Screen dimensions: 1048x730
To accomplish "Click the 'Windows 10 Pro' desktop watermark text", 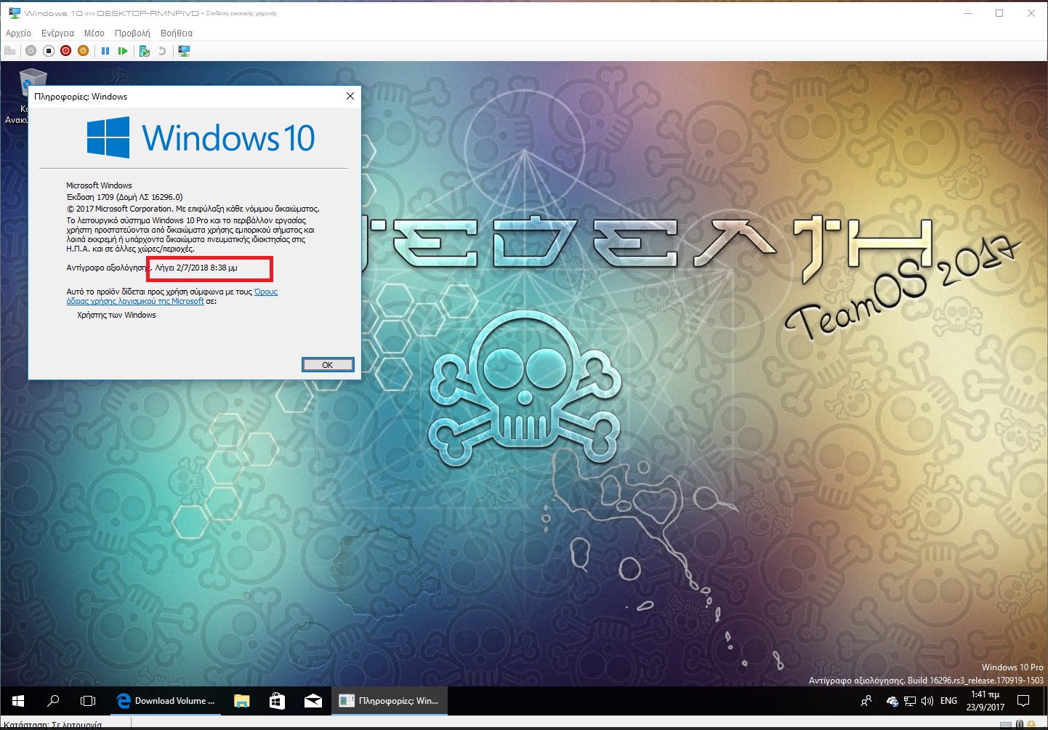I will (x=1012, y=667).
